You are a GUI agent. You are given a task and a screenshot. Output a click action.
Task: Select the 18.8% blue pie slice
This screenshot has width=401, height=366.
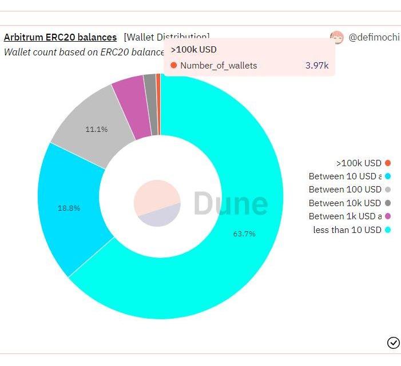pos(69,208)
